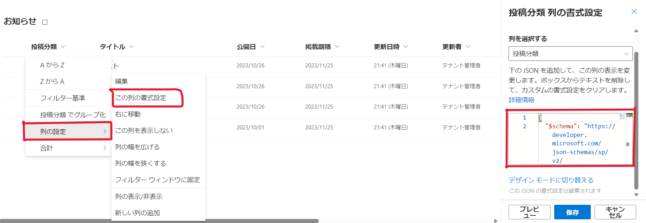646x223 pixels.
Task: Close the 列の書式設定 panel
Action: point(634,12)
